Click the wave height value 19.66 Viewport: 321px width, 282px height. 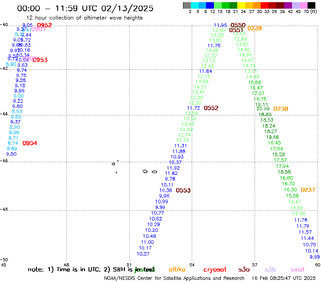(272, 137)
